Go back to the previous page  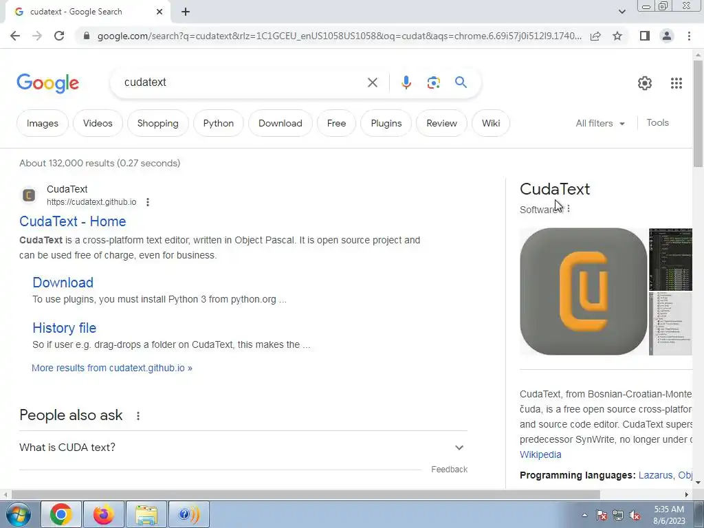tap(15, 36)
